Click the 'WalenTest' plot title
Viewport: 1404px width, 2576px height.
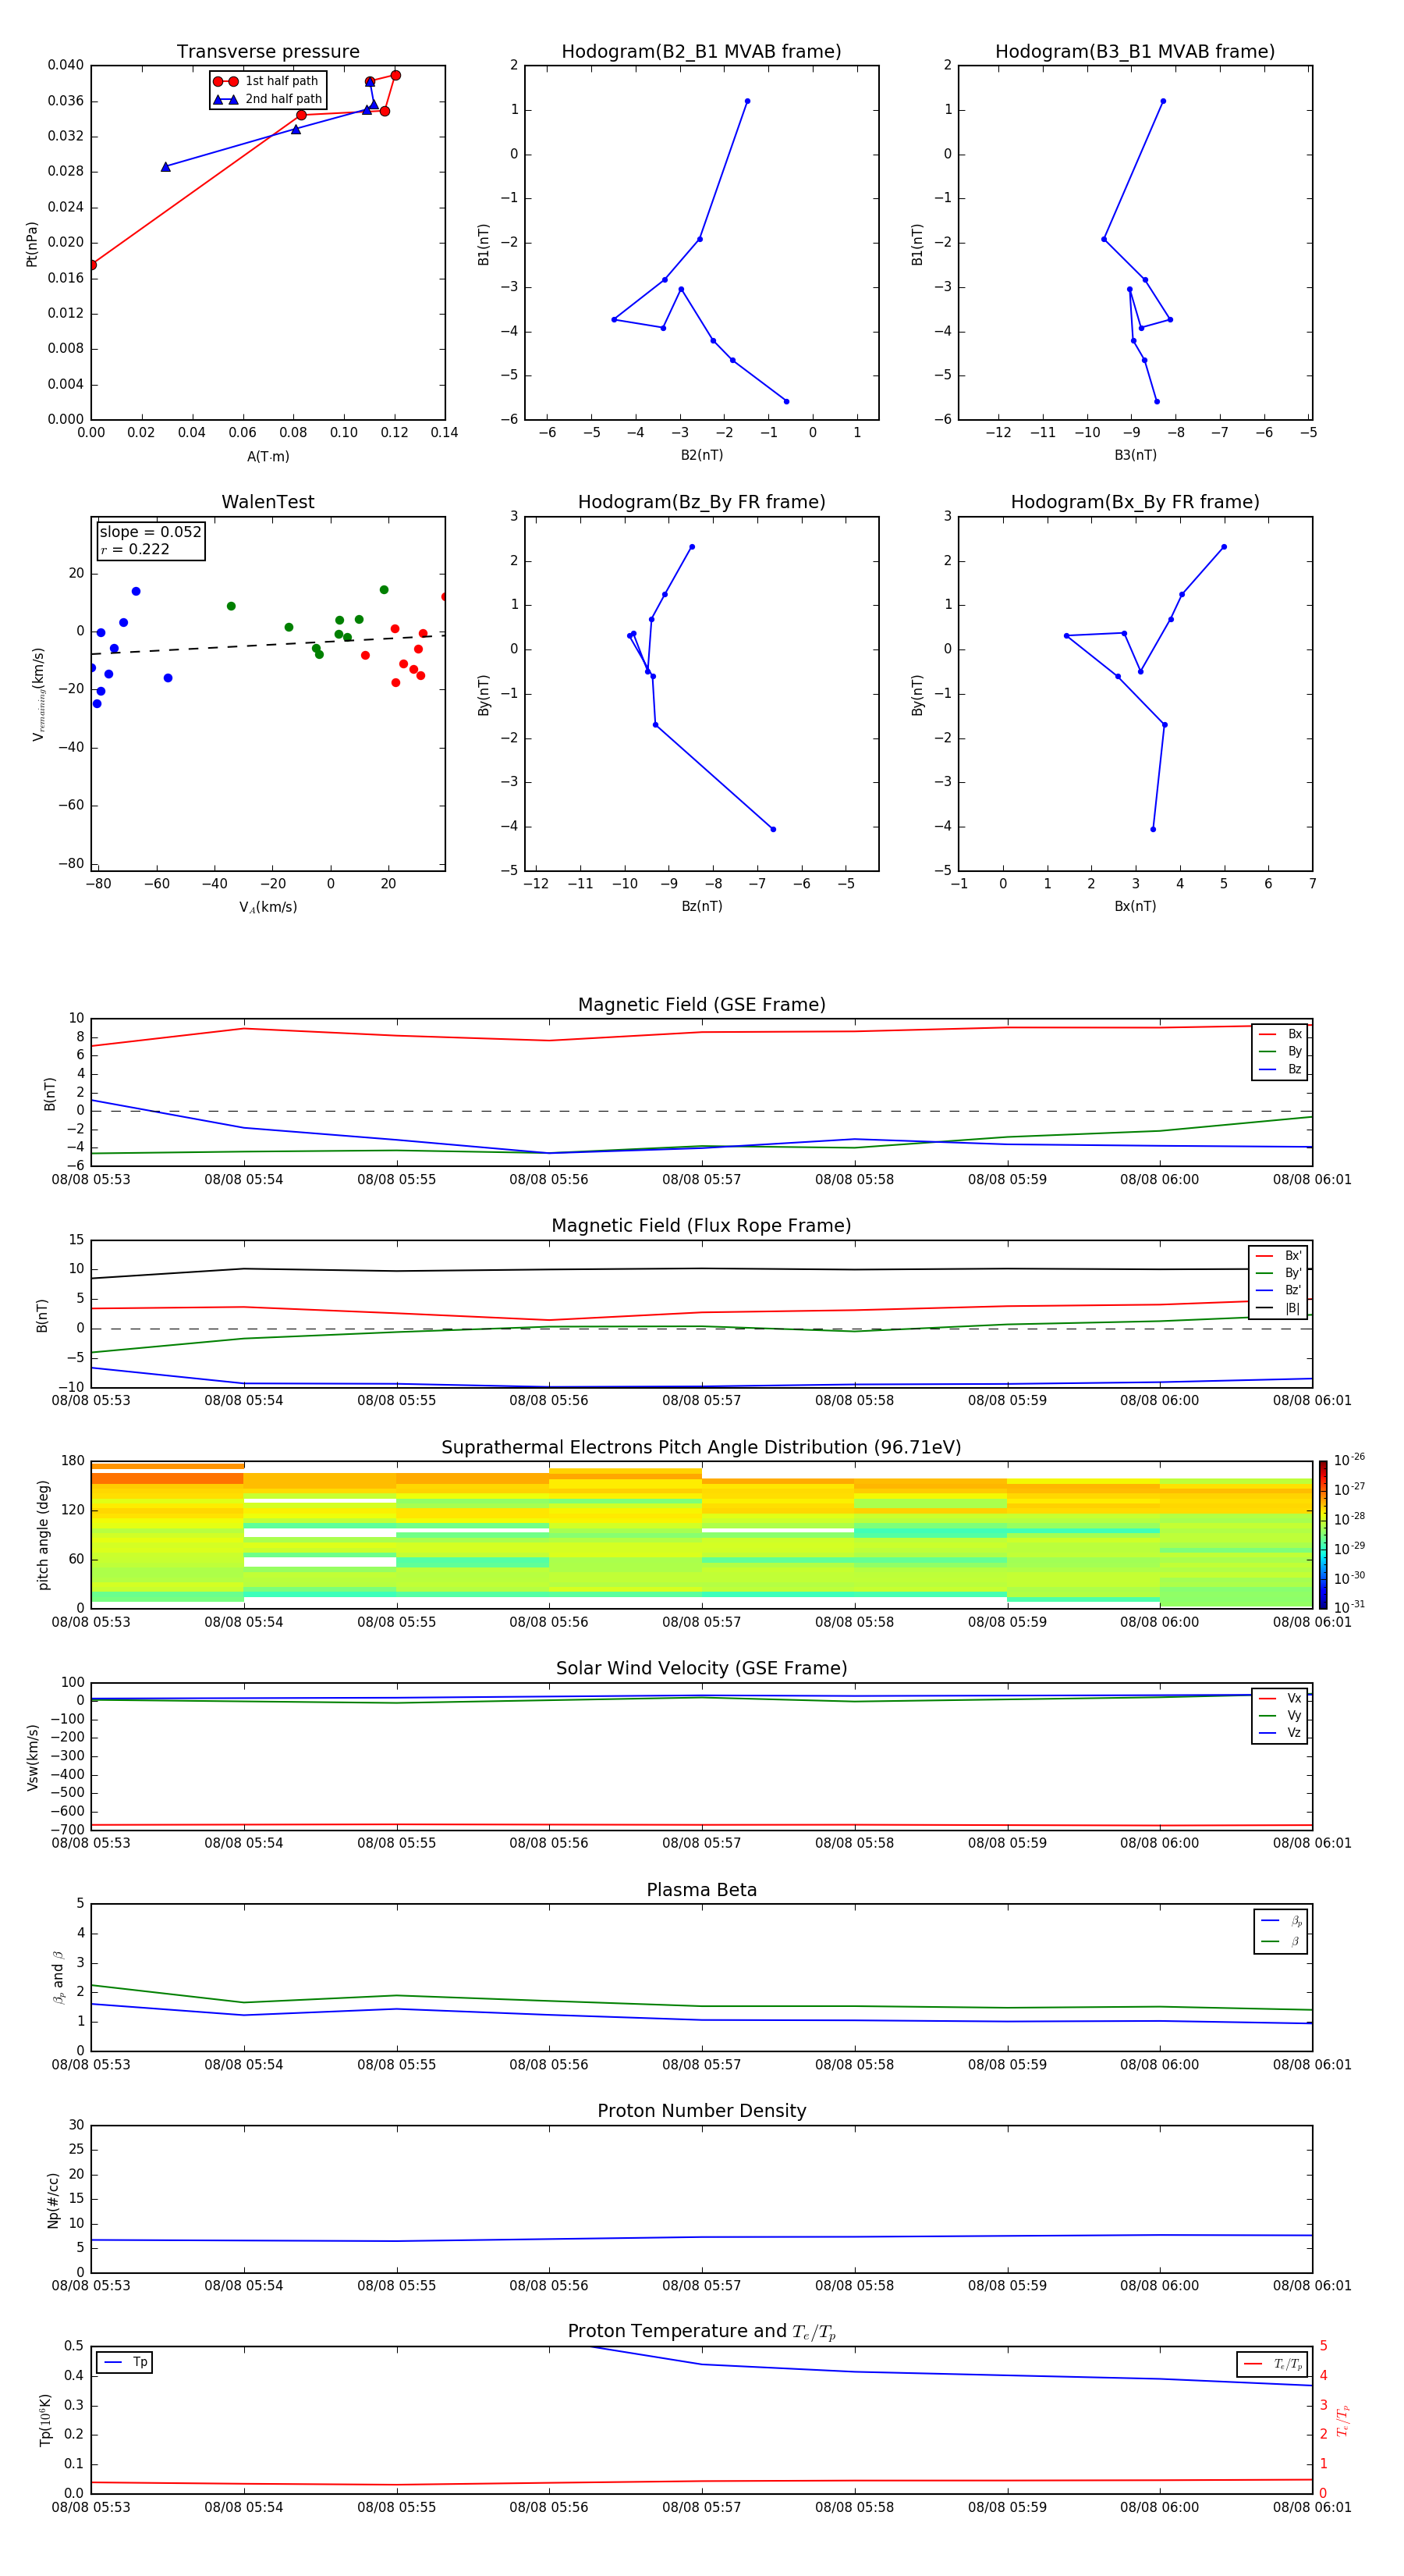pyautogui.click(x=268, y=502)
